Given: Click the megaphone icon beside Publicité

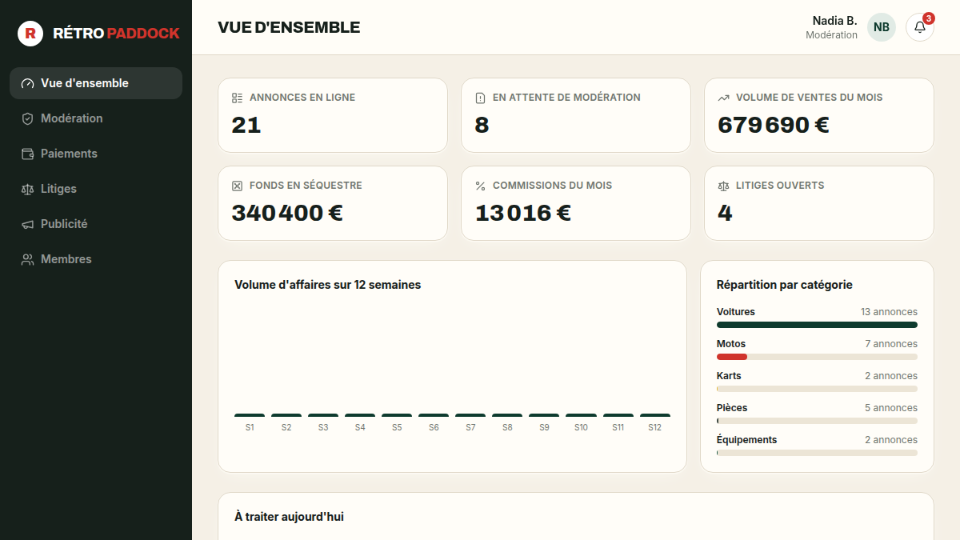Looking at the screenshot, I should click(28, 224).
